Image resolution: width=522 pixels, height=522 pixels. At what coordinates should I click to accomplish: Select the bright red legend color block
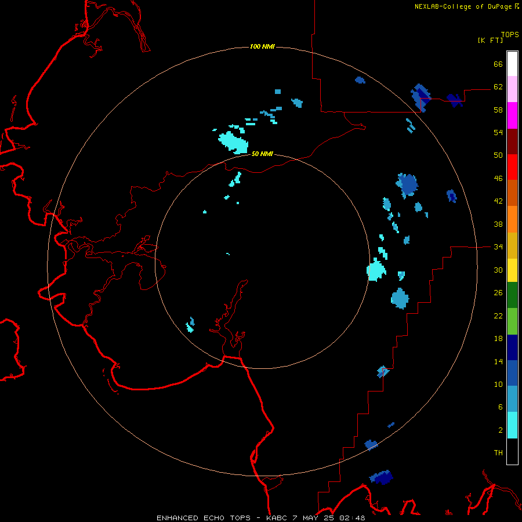(512, 167)
